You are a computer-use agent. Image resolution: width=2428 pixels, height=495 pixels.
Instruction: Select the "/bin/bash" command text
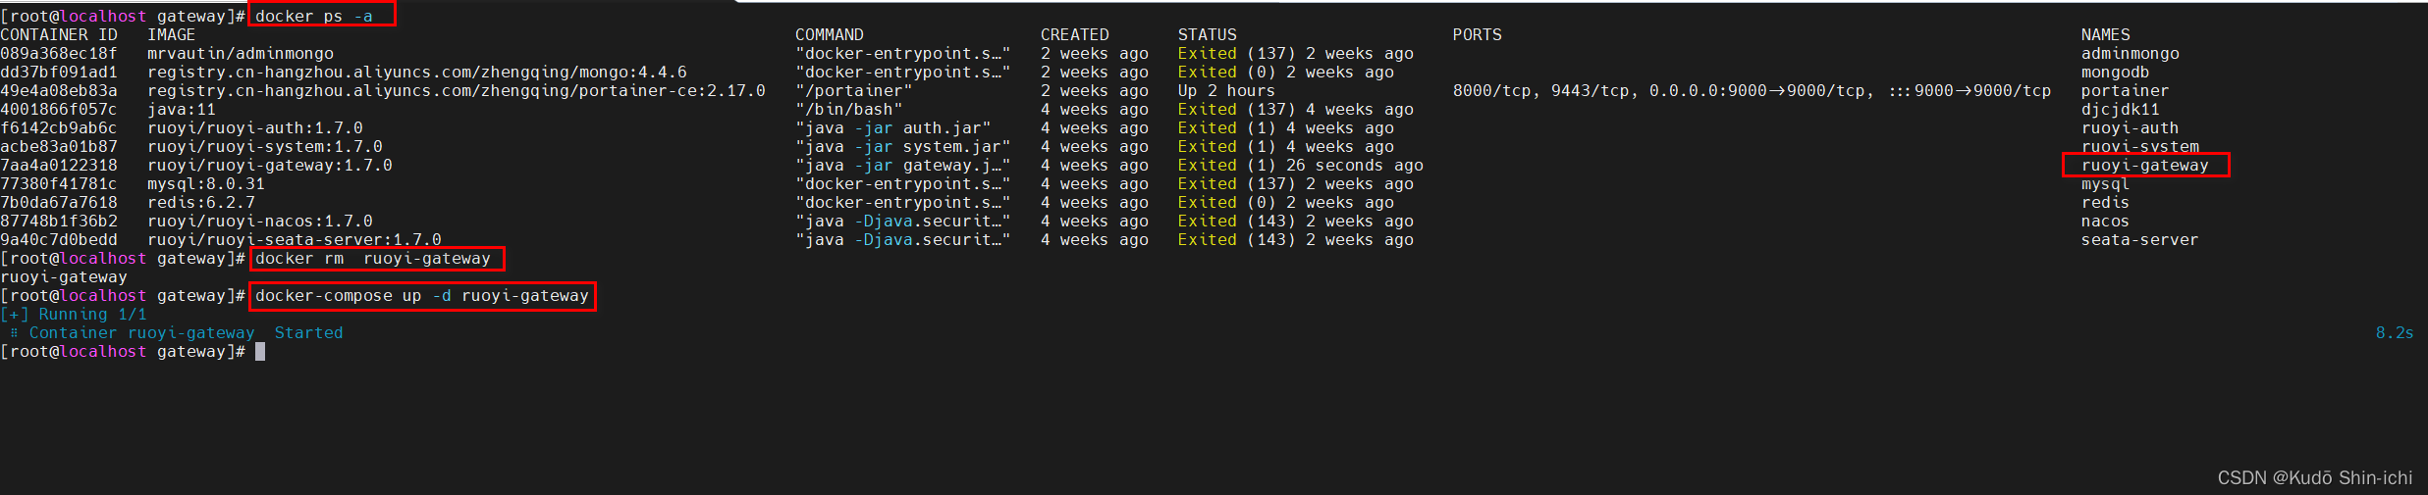pos(849,110)
